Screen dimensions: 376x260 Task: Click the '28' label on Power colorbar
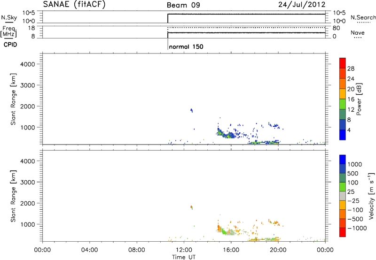coord(351,69)
